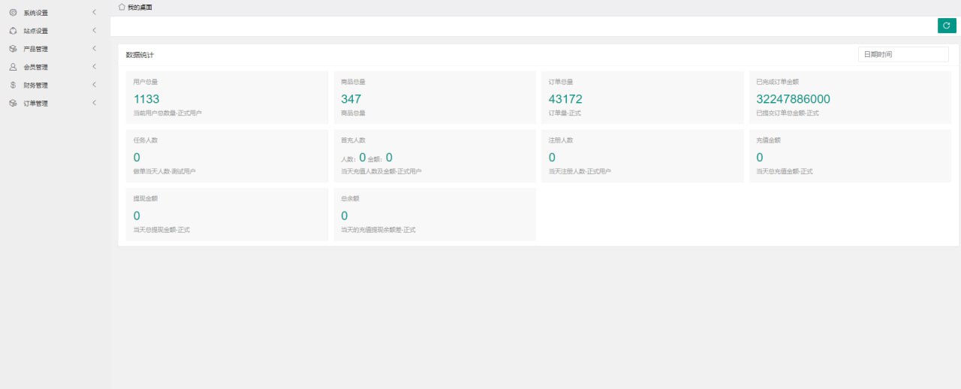This screenshot has width=961, height=389.
Task: Click the 数据统计 panel heading
Action: click(140, 55)
